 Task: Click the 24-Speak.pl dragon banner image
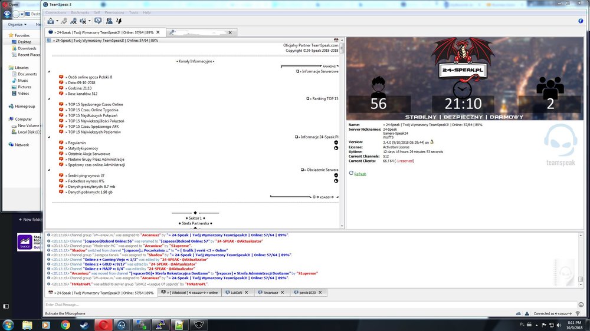[x=465, y=78]
